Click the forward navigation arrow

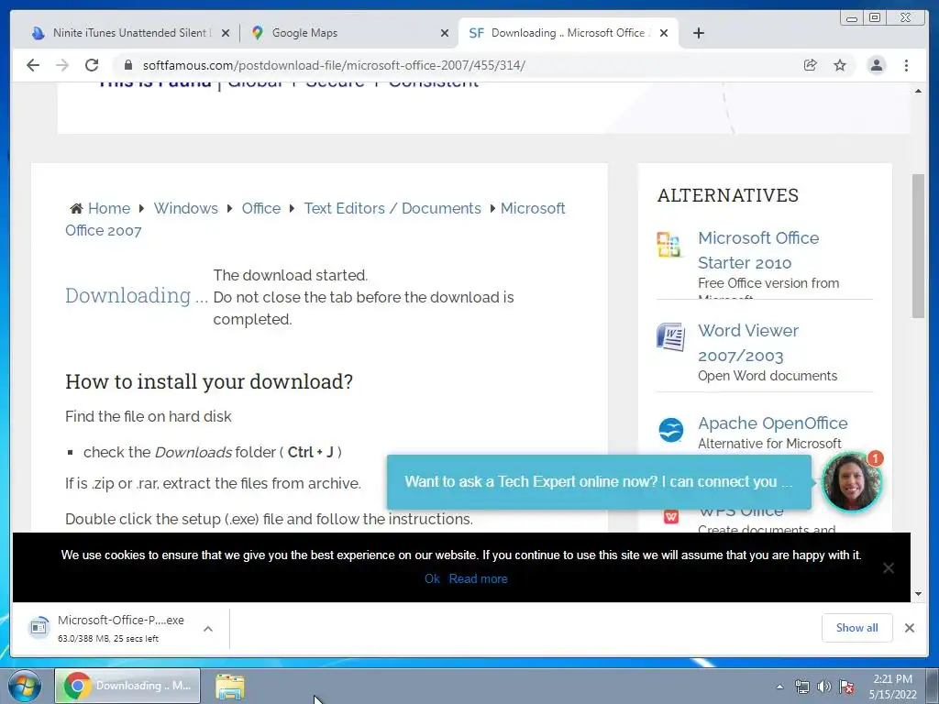pos(62,65)
